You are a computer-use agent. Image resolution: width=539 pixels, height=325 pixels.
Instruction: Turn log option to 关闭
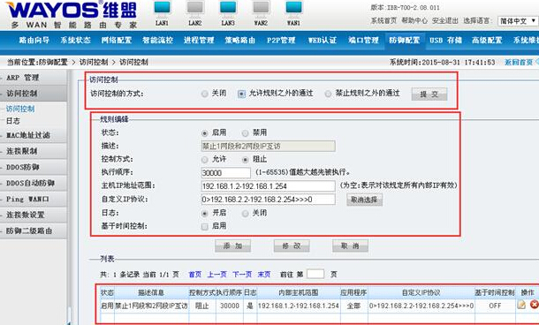245,214
